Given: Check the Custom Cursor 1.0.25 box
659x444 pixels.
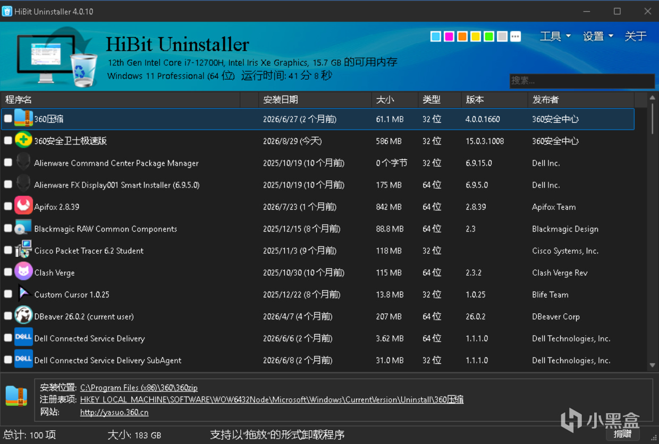Looking at the screenshot, I should point(8,294).
